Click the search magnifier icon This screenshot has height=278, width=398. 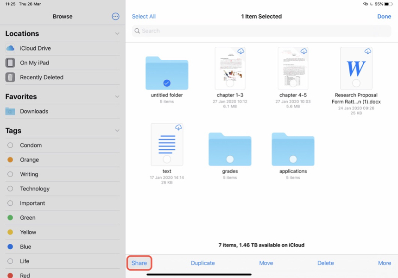(x=137, y=31)
